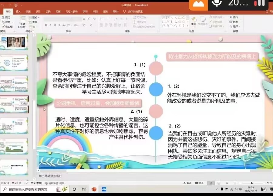Toggle the 备注 (Notes) pane in status bar

pyautogui.click(x=188, y=183)
